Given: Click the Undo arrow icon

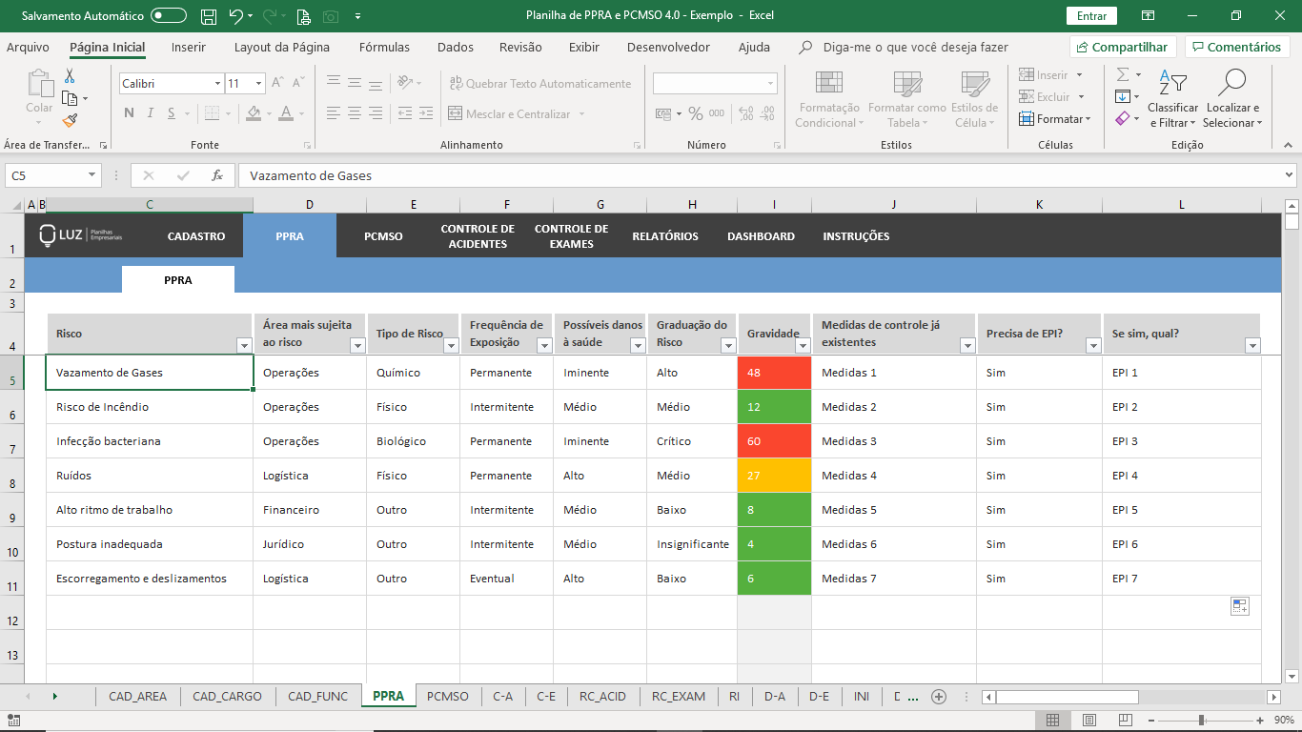Looking at the screenshot, I should (x=235, y=16).
